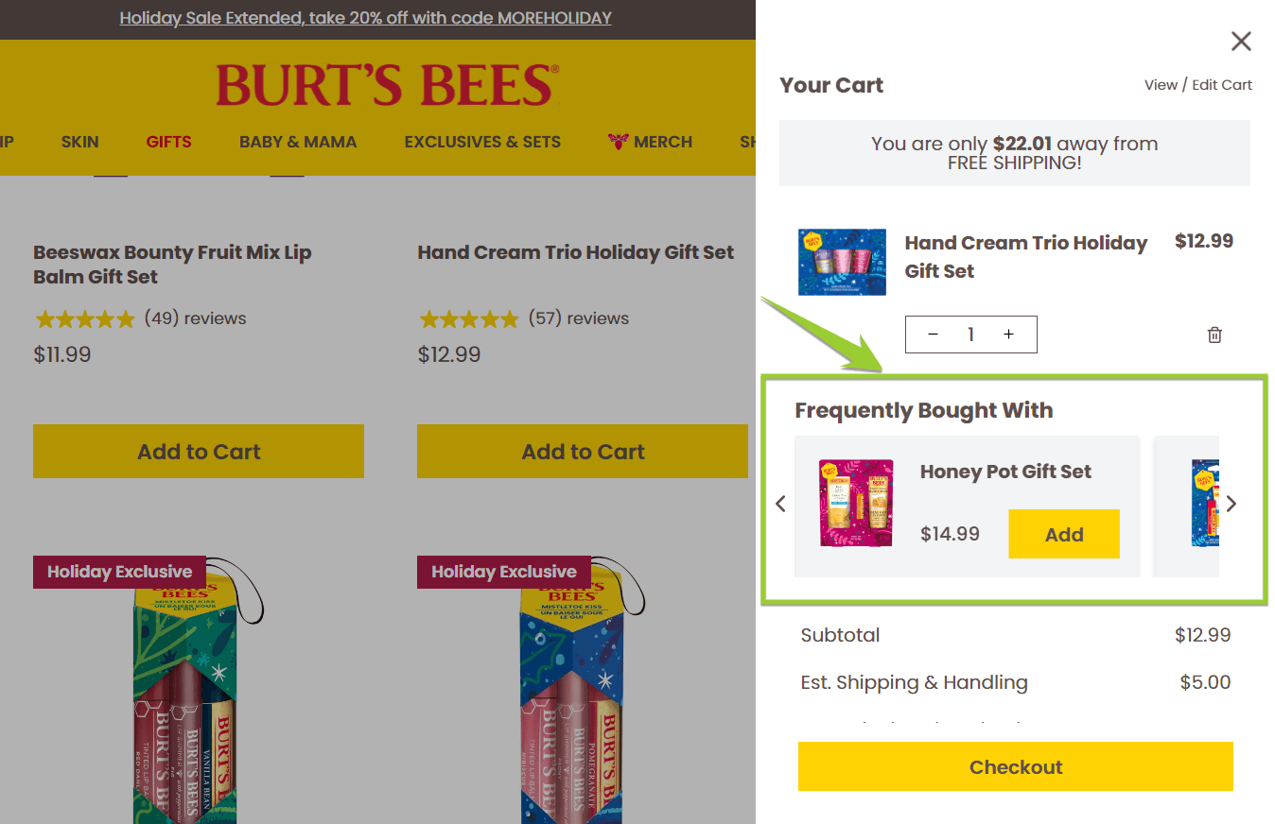Open the Skin menu
The width and height of the screenshot is (1275, 824).
click(x=79, y=142)
